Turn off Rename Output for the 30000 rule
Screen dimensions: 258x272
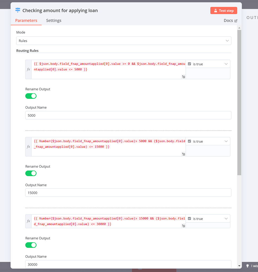pos(31,245)
